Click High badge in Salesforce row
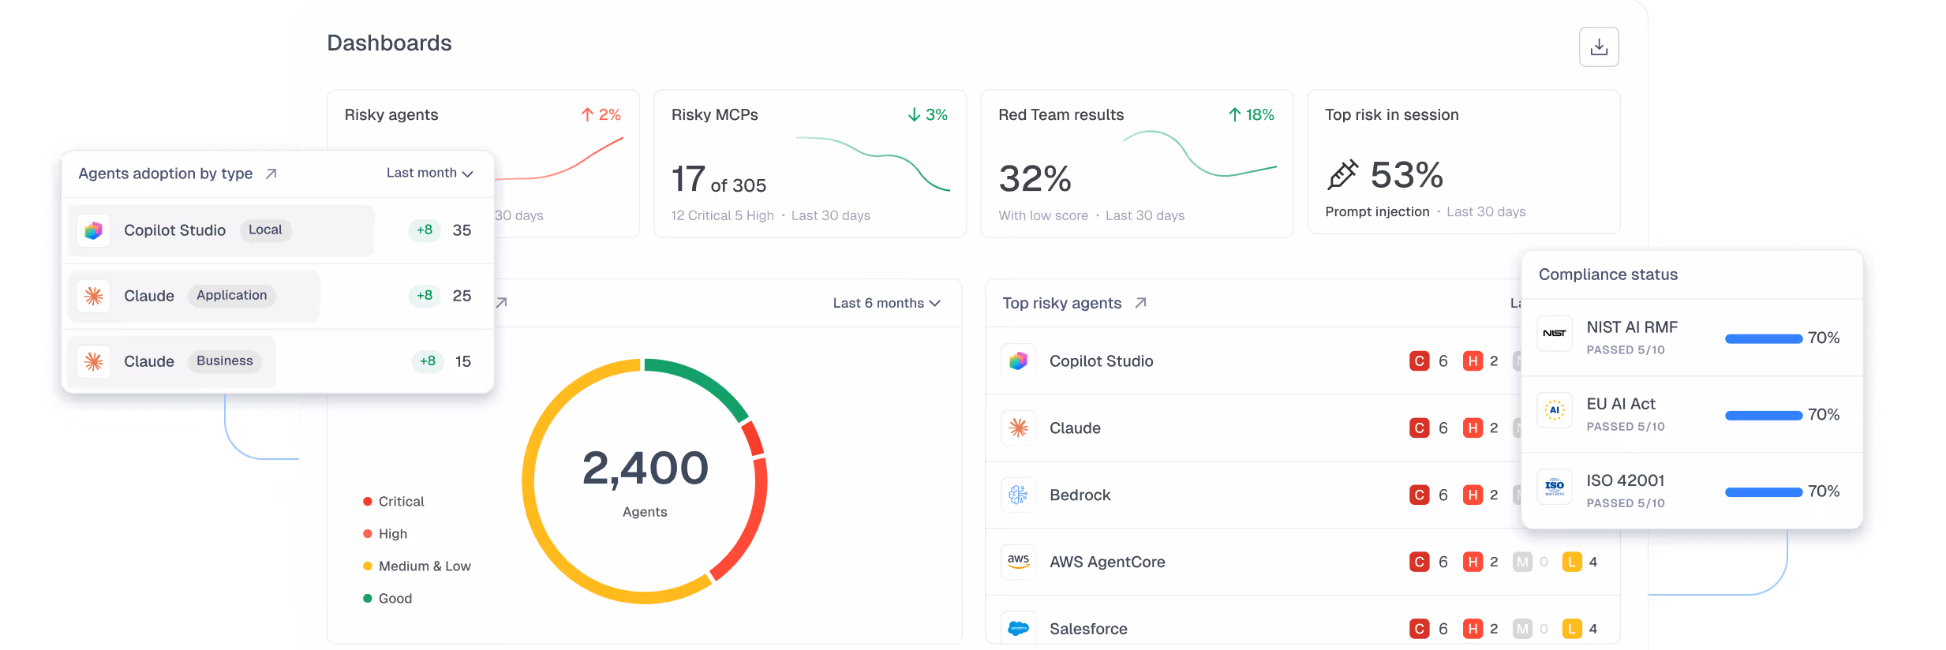 click(1473, 629)
